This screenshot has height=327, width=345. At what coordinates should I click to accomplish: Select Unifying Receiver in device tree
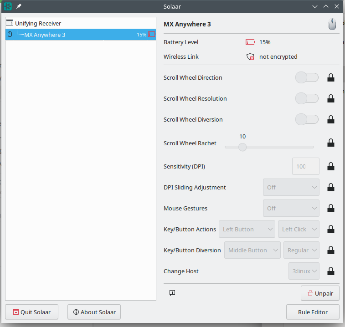coord(81,23)
